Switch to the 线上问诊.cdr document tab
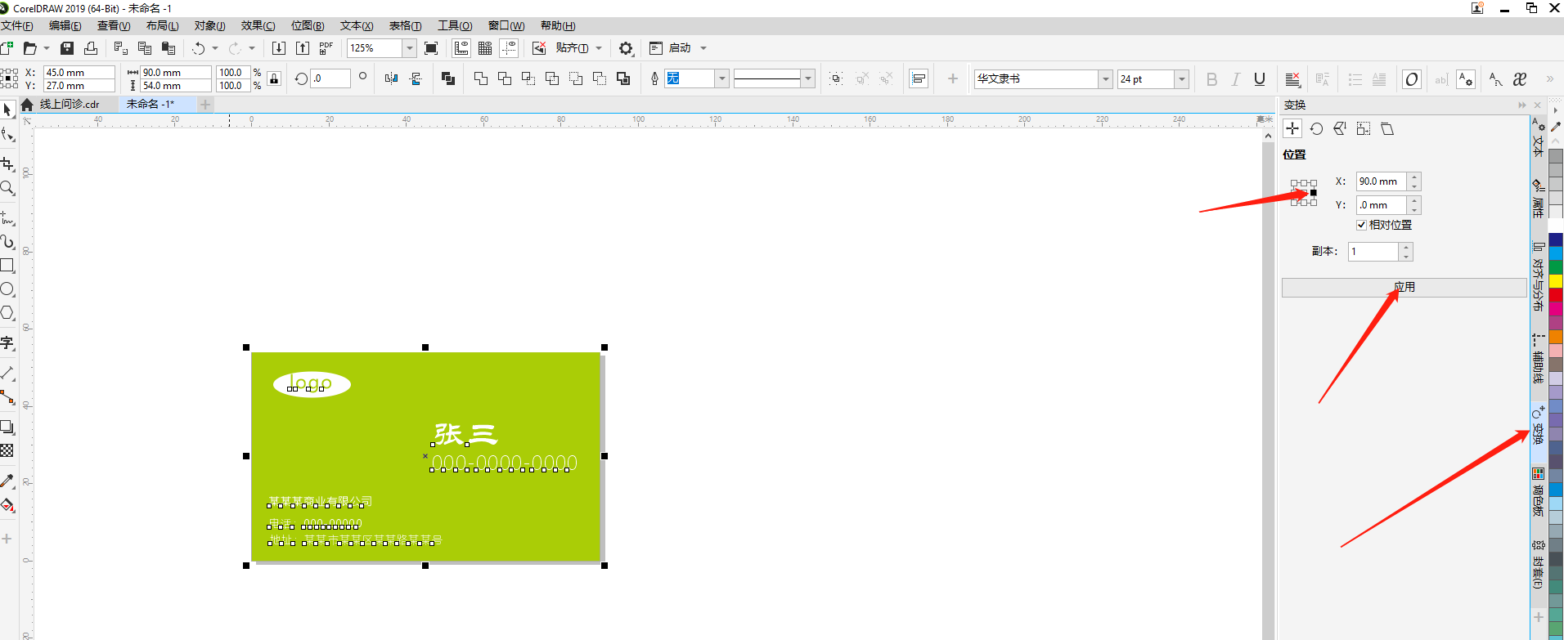Image resolution: width=1564 pixels, height=640 pixels. (x=70, y=104)
